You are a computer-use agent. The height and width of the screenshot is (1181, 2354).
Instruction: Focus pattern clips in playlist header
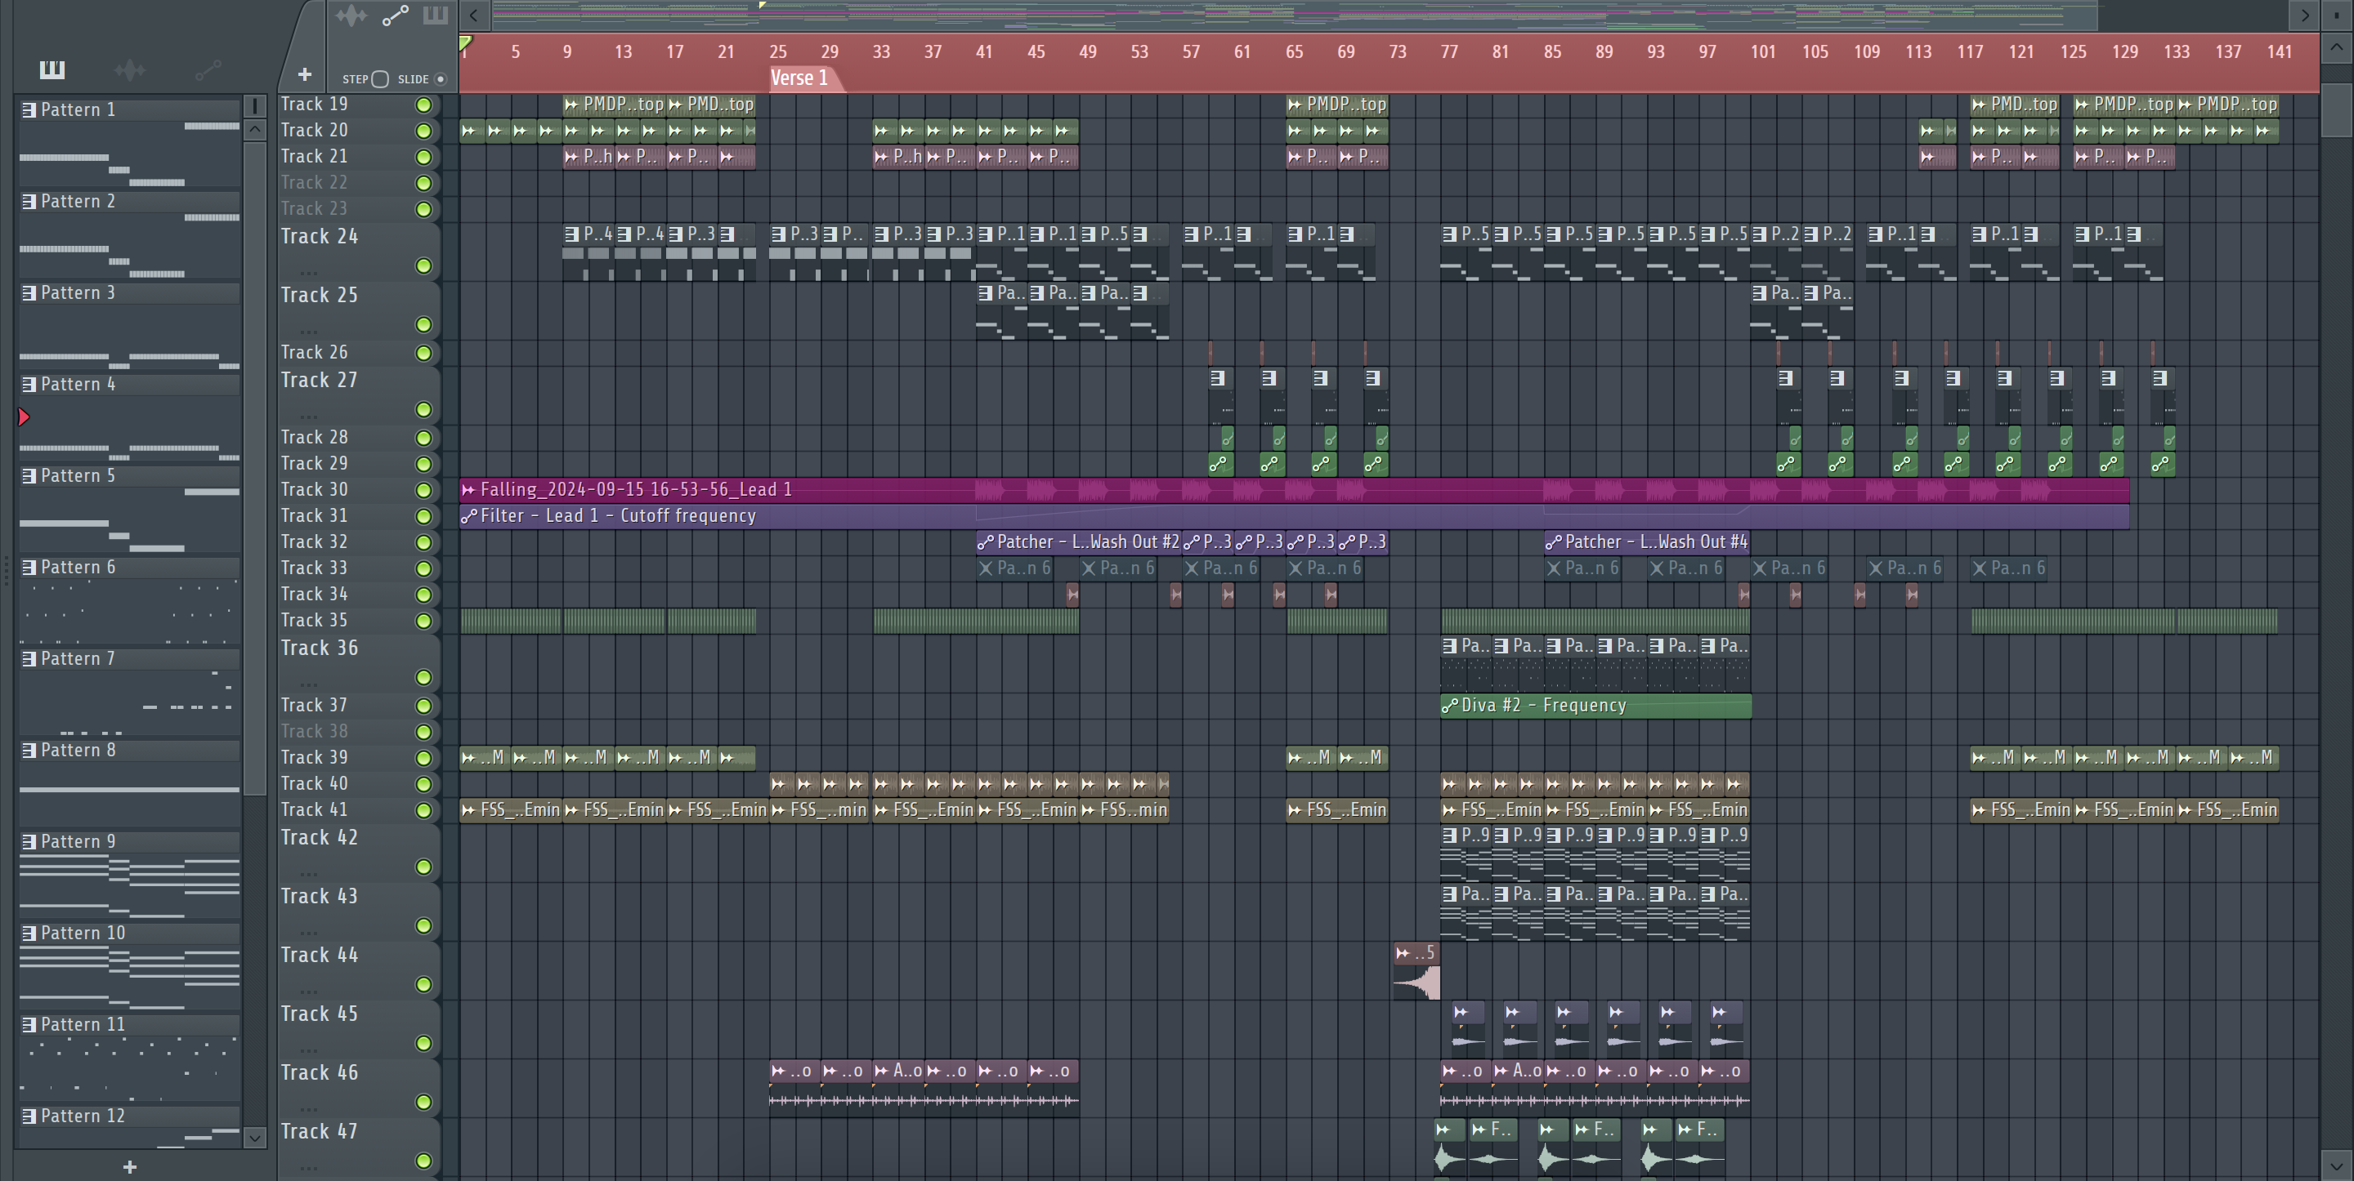(x=435, y=16)
